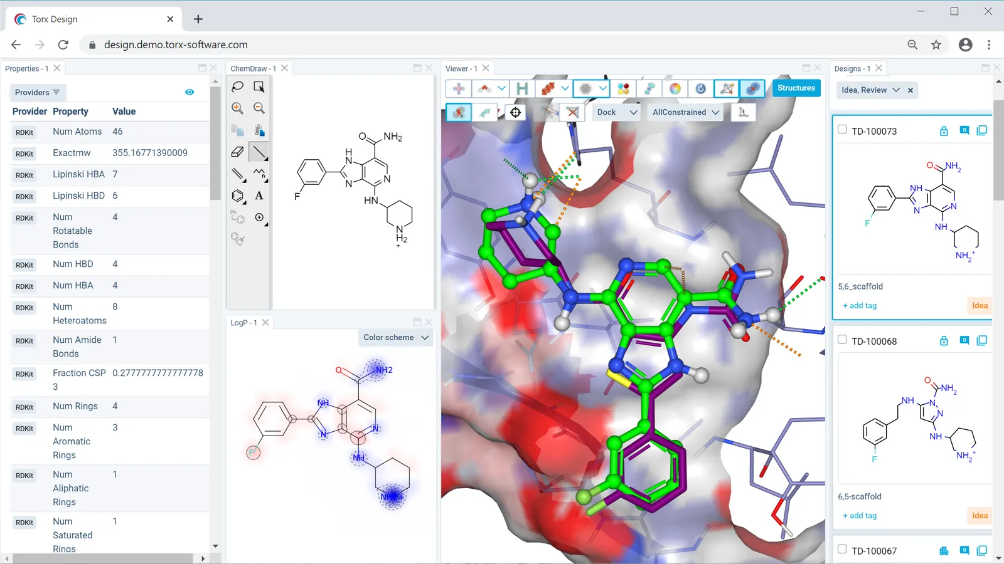Click the large H hydrogens icon in viewer toolbar
The height and width of the screenshot is (564, 1004).
click(522, 88)
